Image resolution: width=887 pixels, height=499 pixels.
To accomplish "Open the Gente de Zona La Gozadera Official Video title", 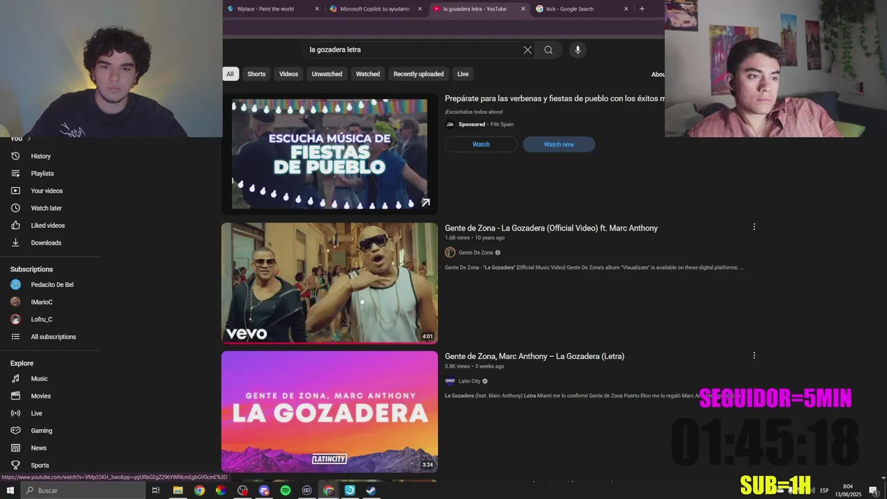I will (x=551, y=228).
